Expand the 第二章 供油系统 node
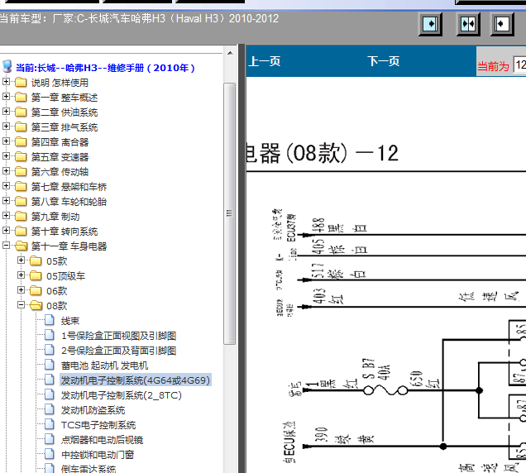The height and width of the screenshot is (473, 526). pyautogui.click(x=6, y=111)
